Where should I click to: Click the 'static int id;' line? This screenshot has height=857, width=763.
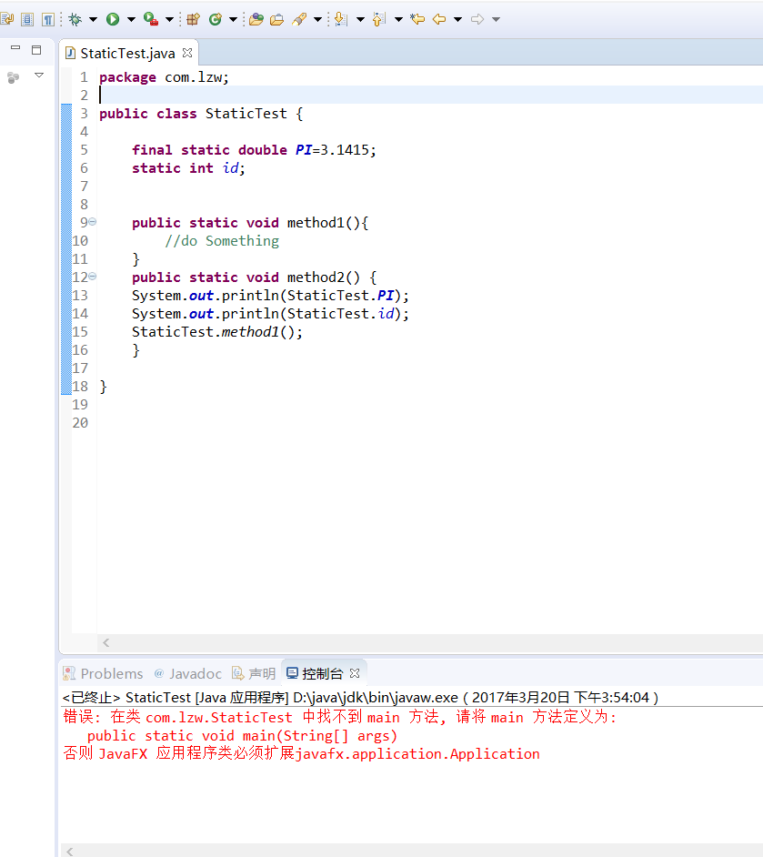click(x=188, y=167)
